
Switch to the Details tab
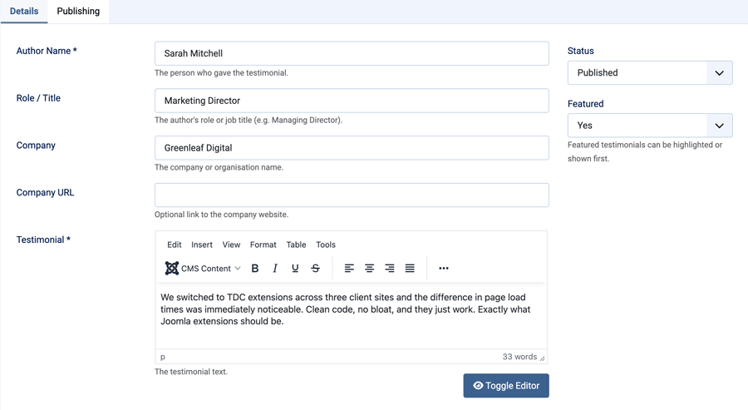pyautogui.click(x=24, y=11)
